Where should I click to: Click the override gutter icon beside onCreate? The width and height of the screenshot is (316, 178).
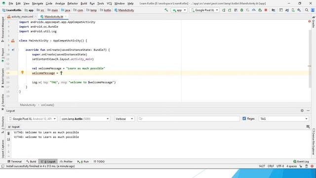(13, 50)
